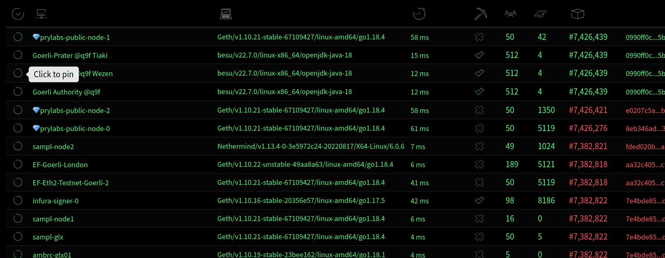Screen dimensions: 665x258
Task: Click latency value 15 ms
Action: coord(420,55)
